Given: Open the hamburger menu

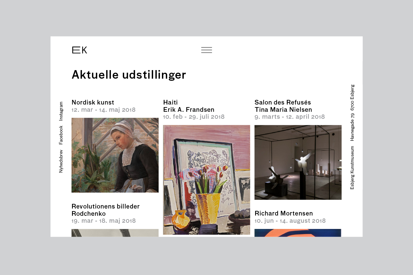Looking at the screenshot, I should [x=206, y=50].
